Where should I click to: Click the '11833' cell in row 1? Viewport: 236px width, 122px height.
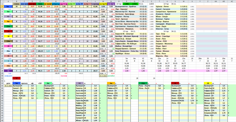click(151, 4)
